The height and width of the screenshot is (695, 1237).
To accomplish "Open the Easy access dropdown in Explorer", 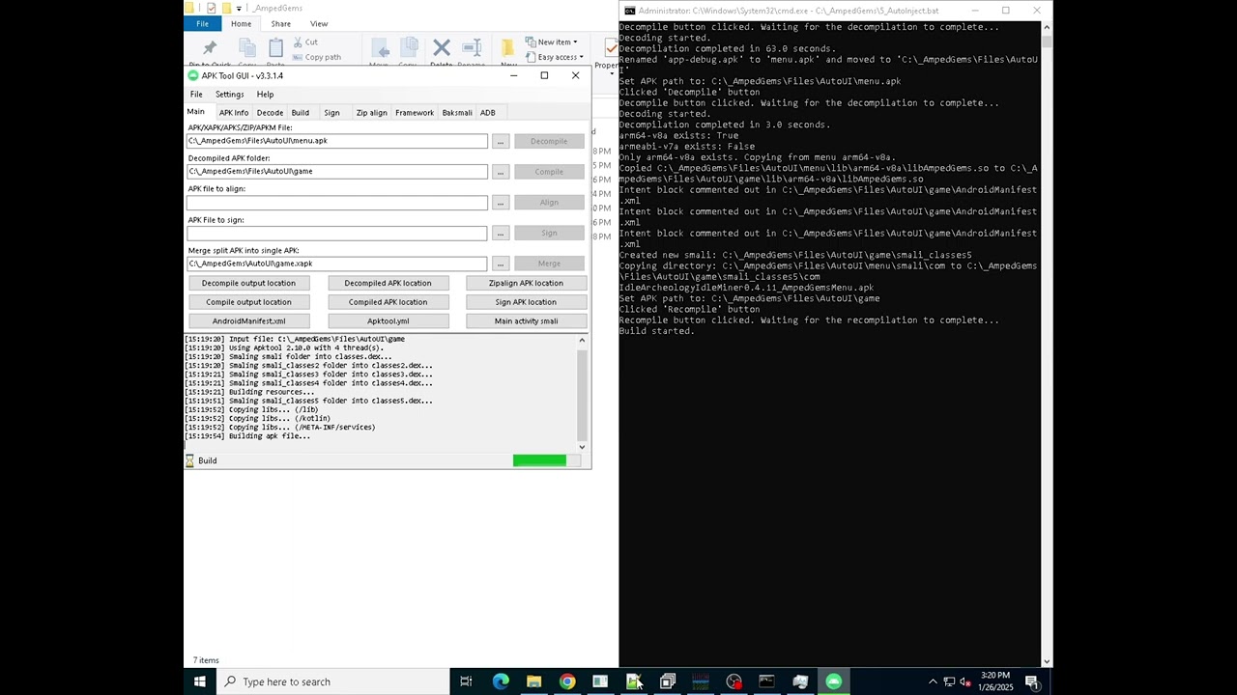I will click(555, 57).
